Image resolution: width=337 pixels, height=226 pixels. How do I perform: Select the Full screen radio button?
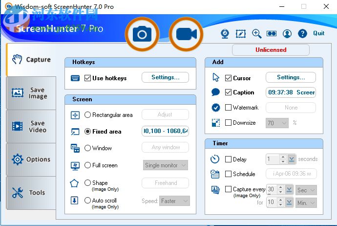[x=87, y=165]
